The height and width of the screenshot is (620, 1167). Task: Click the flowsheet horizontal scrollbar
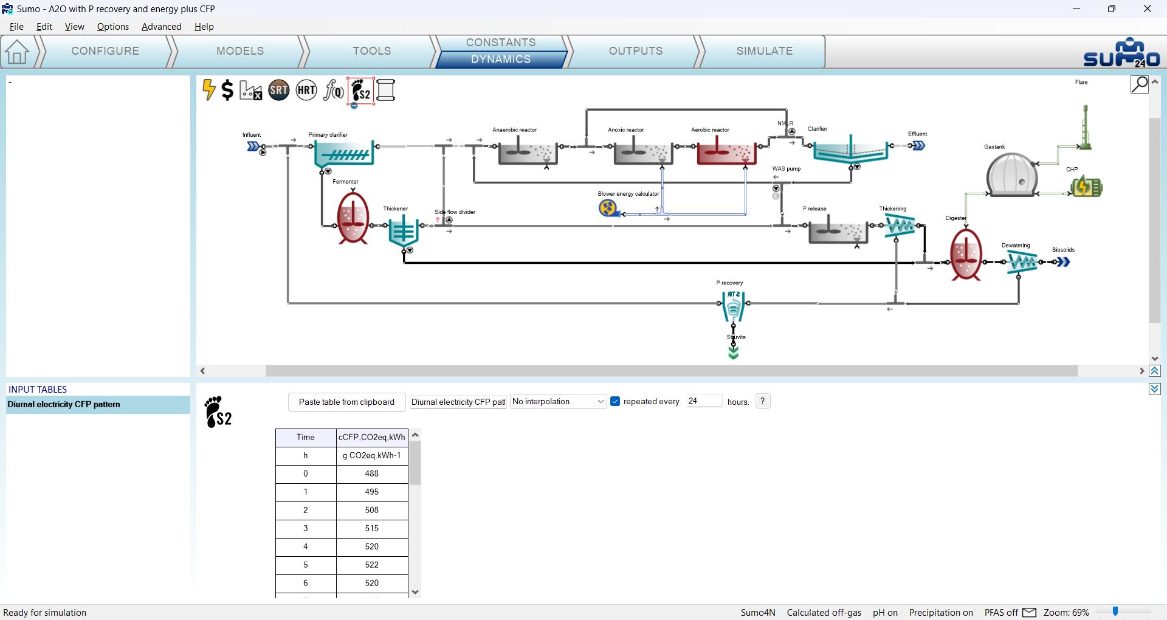(672, 371)
